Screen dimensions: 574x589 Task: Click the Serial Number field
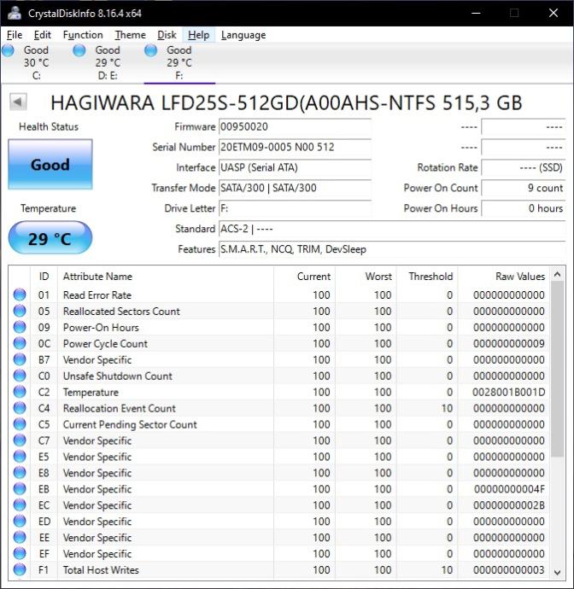point(294,147)
